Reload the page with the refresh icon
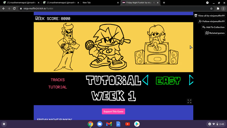This screenshot has width=227, height=128. 14,9
